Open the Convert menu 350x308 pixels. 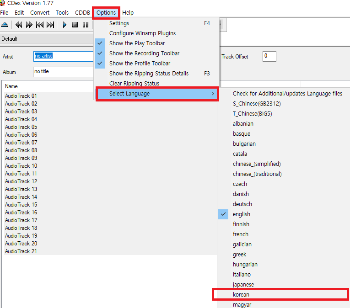40,12
